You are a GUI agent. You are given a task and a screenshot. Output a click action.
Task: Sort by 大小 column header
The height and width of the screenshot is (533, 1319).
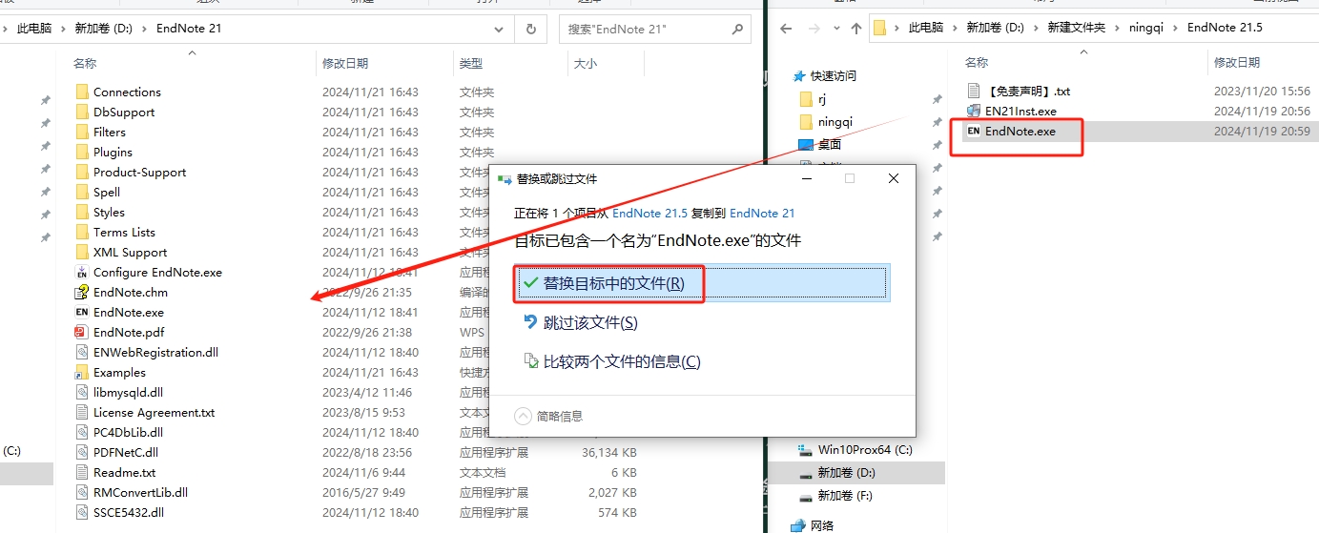click(585, 64)
